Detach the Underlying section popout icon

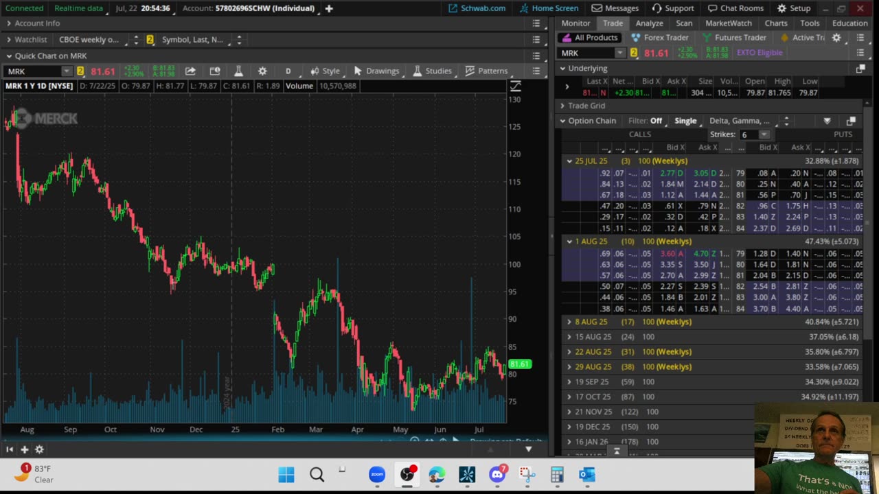click(860, 69)
